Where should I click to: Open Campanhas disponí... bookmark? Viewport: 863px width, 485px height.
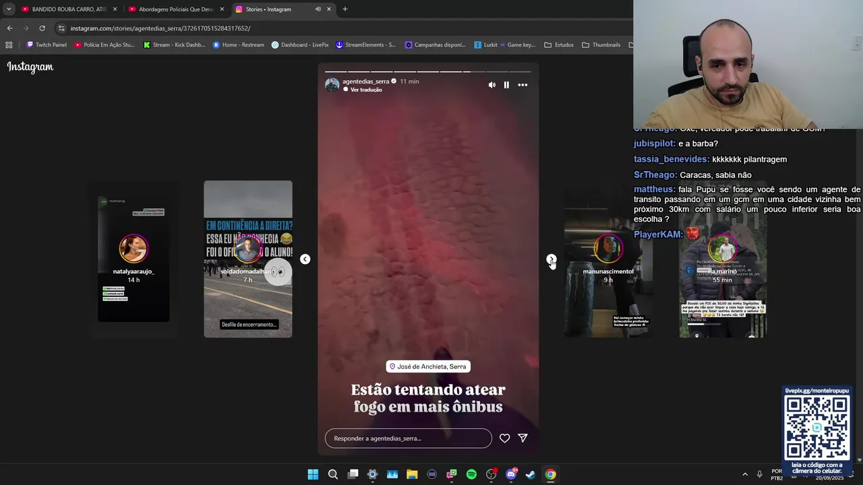tap(435, 45)
